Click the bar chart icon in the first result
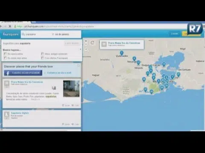This screenshot has height=153, width=205. coord(54,88)
